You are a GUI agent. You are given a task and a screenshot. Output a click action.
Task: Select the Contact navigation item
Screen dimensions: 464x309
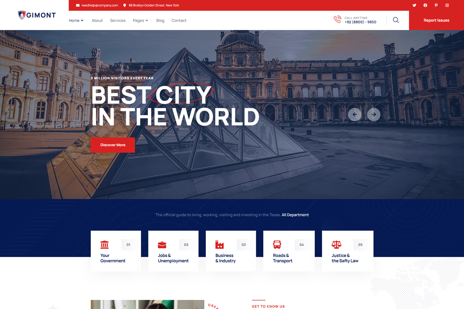tap(179, 20)
